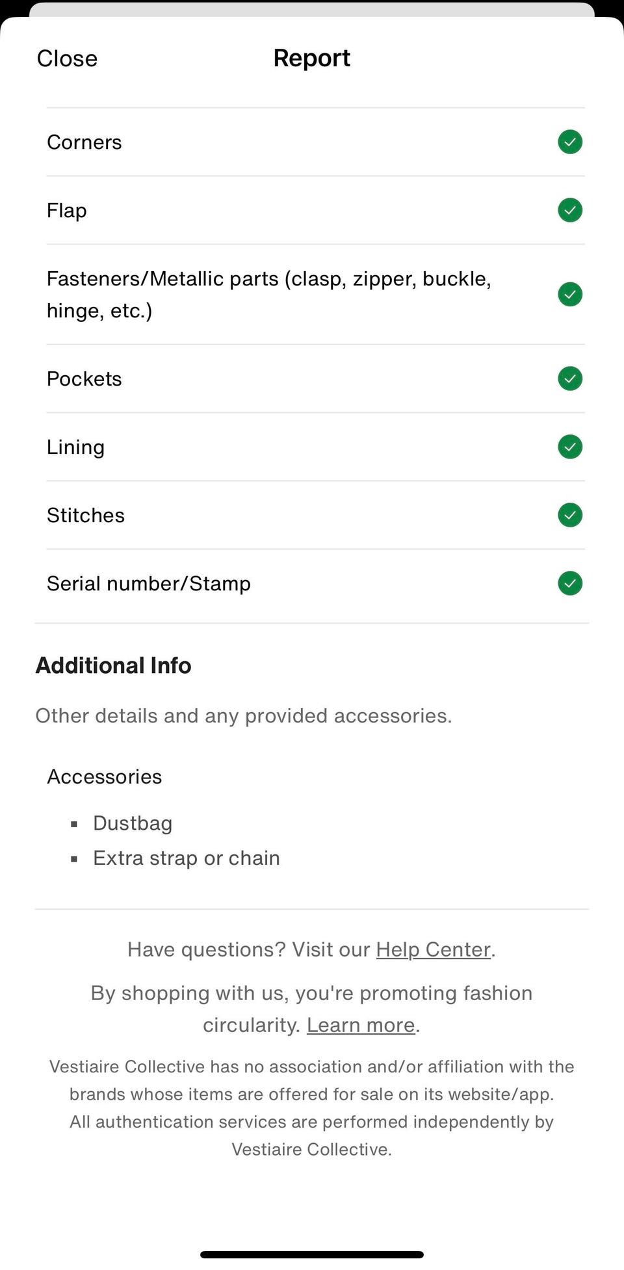This screenshot has width=624, height=1270.
Task: Tap the green checkmark for Lining
Action: [570, 447]
